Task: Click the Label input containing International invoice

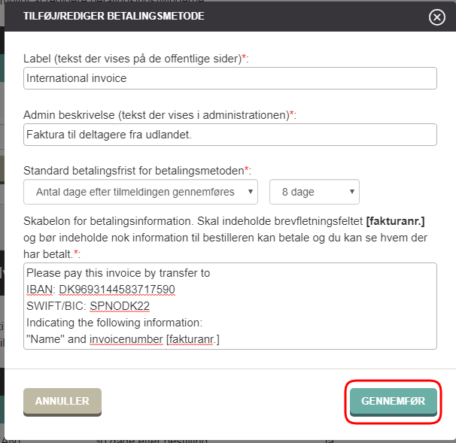Action: click(230, 78)
